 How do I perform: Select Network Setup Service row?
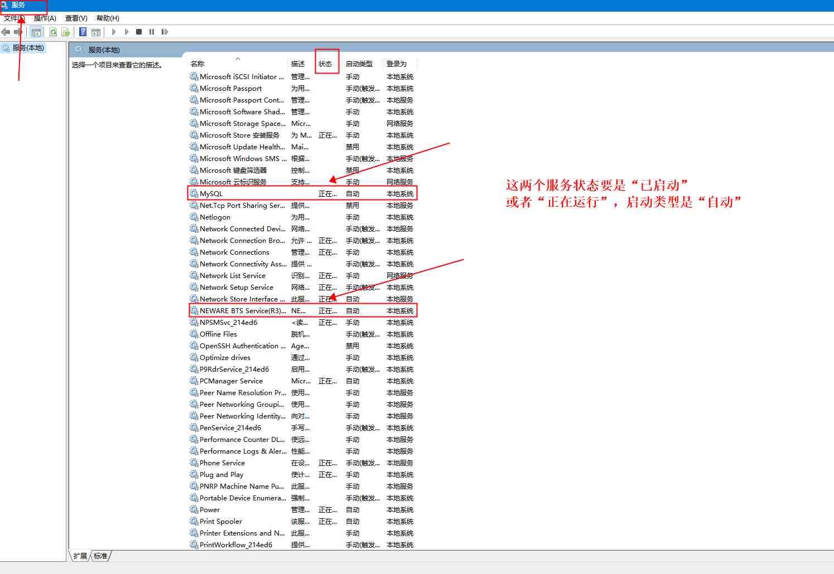[x=302, y=287]
